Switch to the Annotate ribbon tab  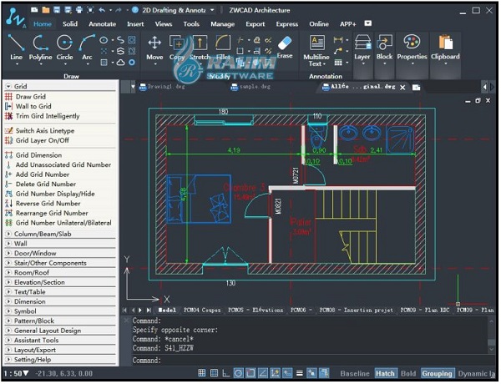pos(101,24)
